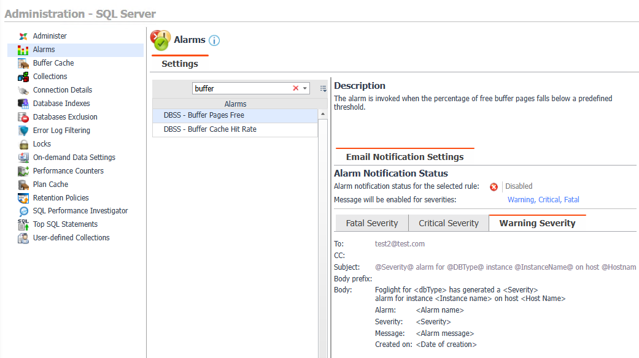Toggle the Disabled alarm notification status

click(494, 186)
